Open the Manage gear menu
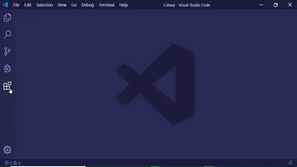This screenshot has width=297, height=167. [7, 150]
